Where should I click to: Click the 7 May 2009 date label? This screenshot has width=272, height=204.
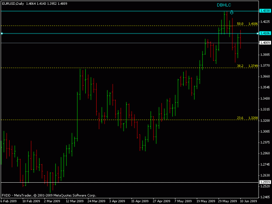point(183,201)
